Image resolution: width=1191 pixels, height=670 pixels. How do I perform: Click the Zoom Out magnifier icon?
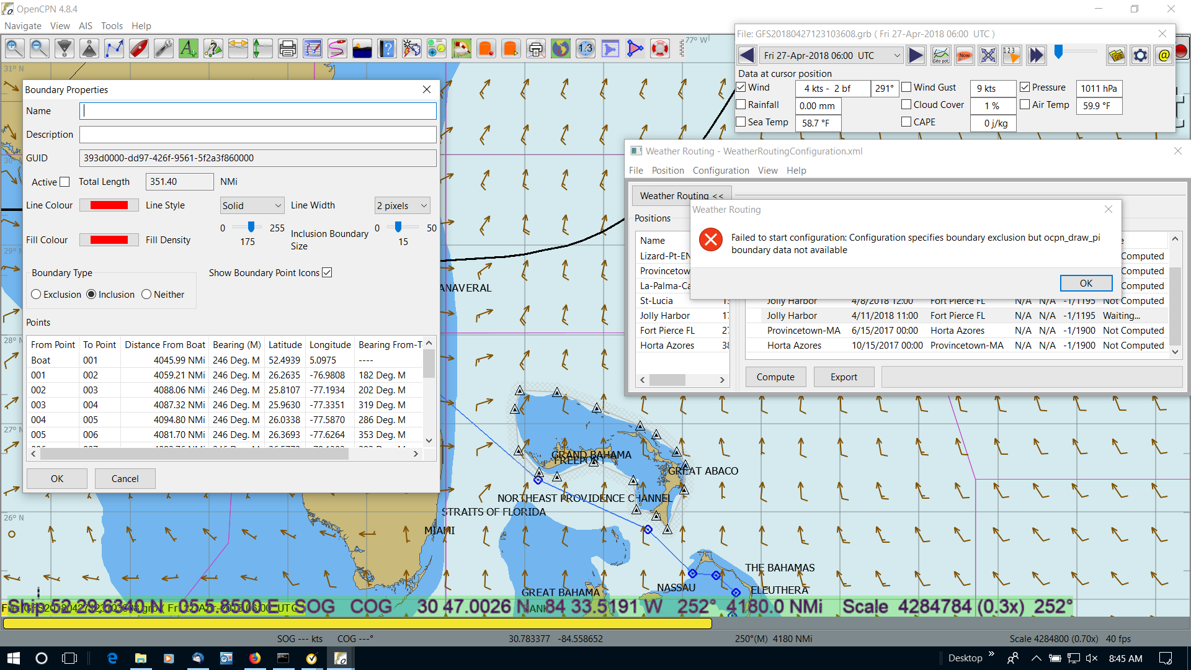(x=40, y=48)
